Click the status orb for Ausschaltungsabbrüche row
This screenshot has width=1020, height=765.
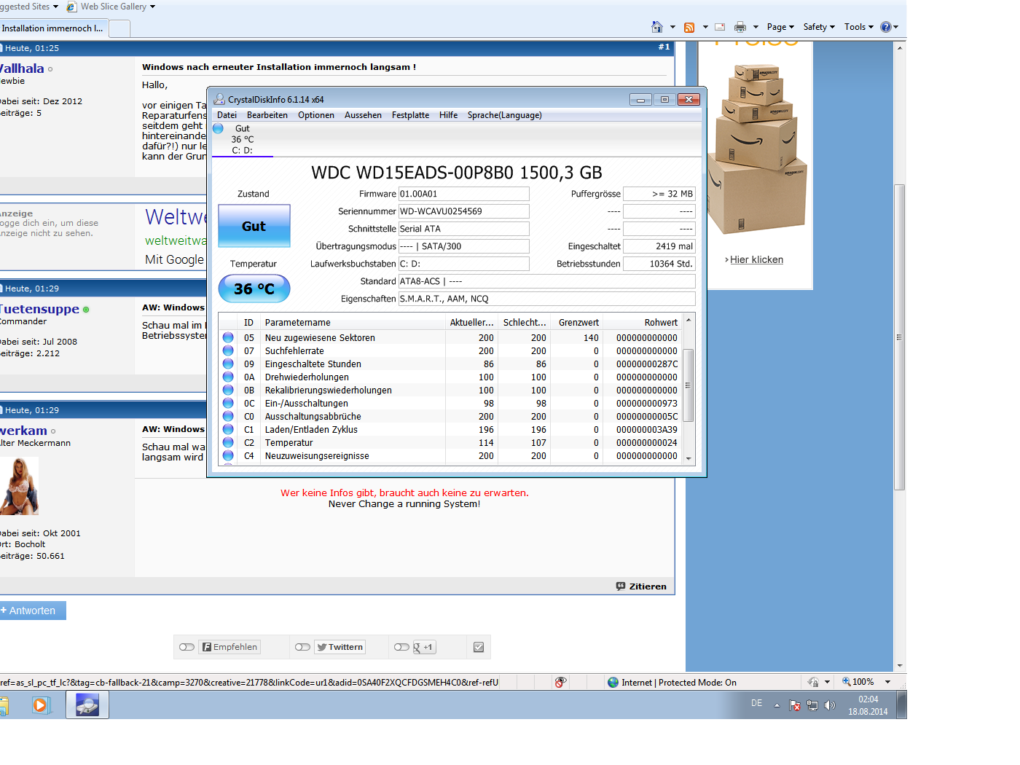[228, 416]
